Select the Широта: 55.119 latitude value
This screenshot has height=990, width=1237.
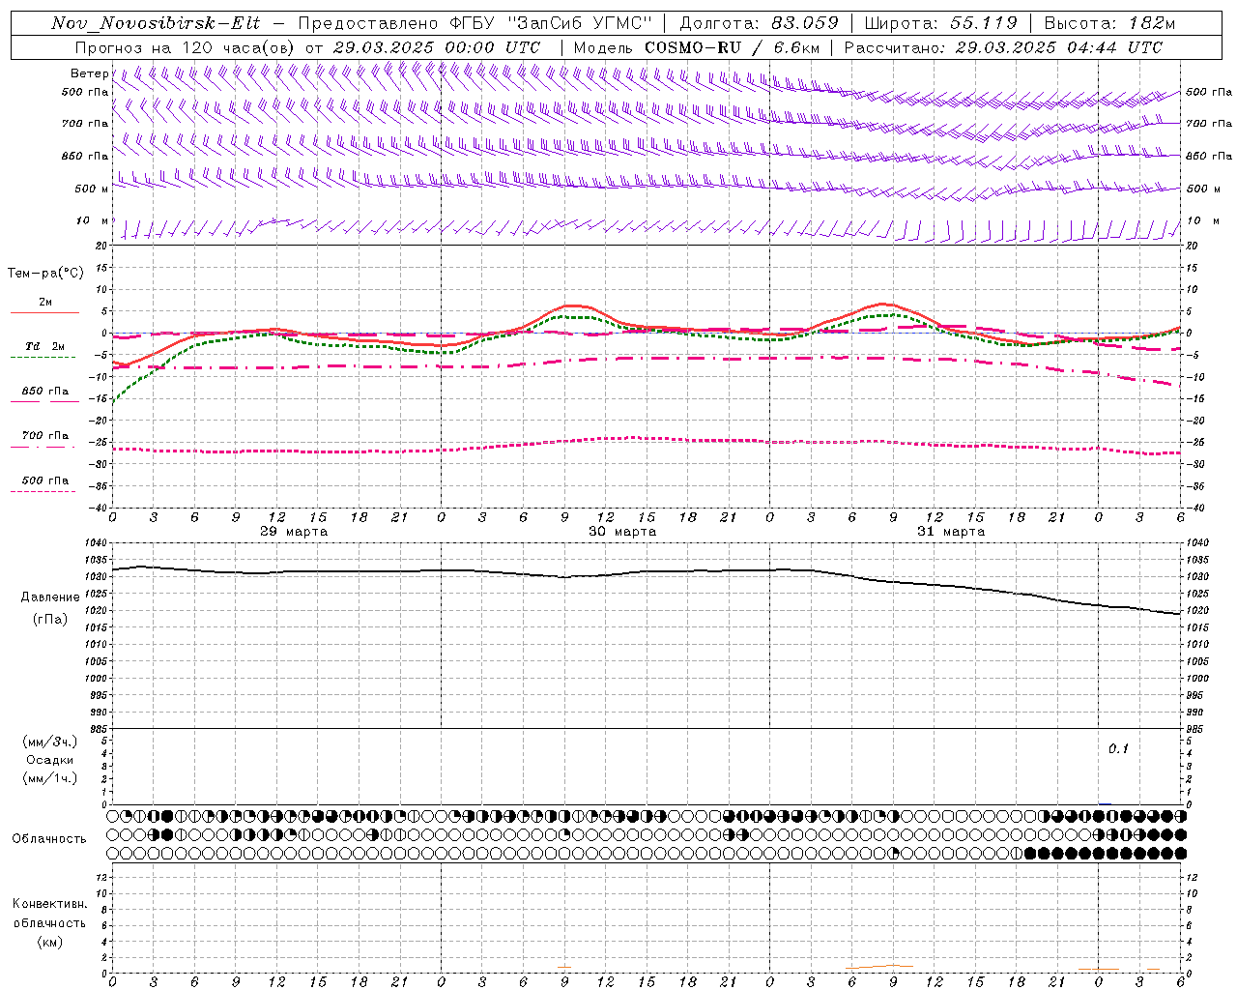940,23
